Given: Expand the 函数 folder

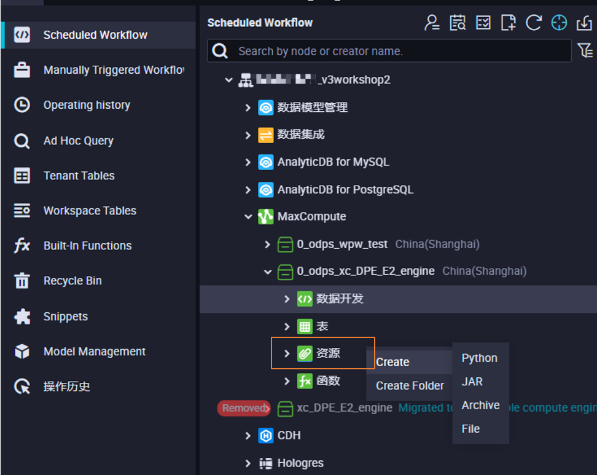Looking at the screenshot, I should coord(287,381).
